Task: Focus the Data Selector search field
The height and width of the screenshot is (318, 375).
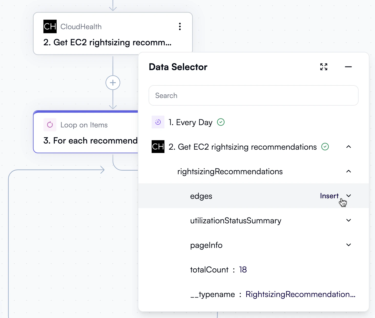Action: [254, 95]
